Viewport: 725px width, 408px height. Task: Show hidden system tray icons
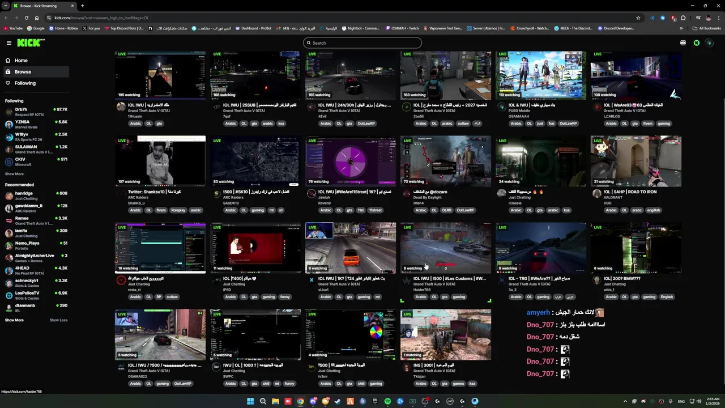(x=625, y=401)
